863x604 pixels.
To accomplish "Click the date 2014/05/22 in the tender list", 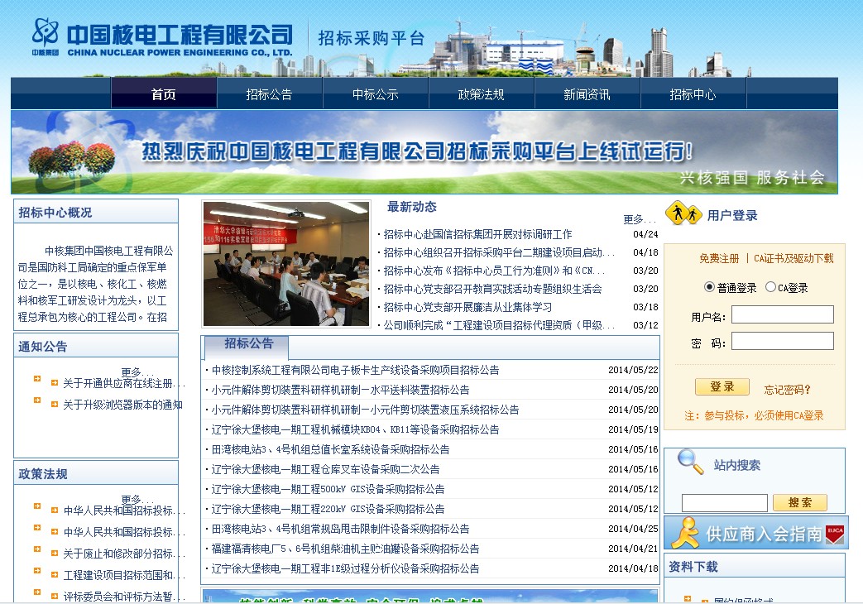I will 633,370.
